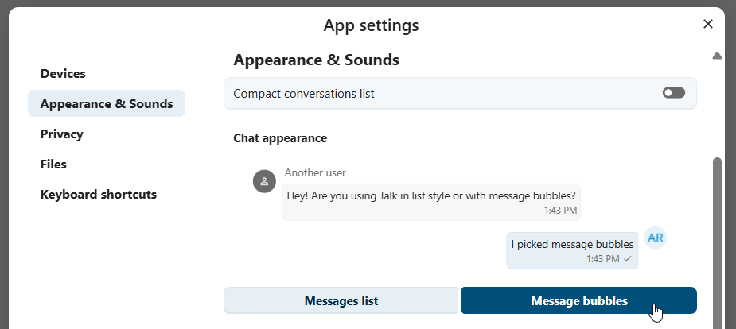Switch to the Privacy section
The height and width of the screenshot is (329, 736).
click(62, 134)
